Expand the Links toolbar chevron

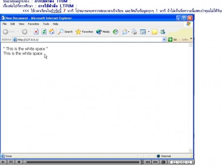coord(191,38)
